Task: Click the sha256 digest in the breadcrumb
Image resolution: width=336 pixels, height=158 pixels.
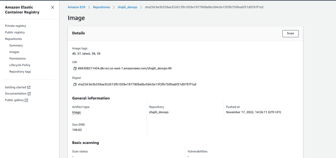Action: coord(204,7)
